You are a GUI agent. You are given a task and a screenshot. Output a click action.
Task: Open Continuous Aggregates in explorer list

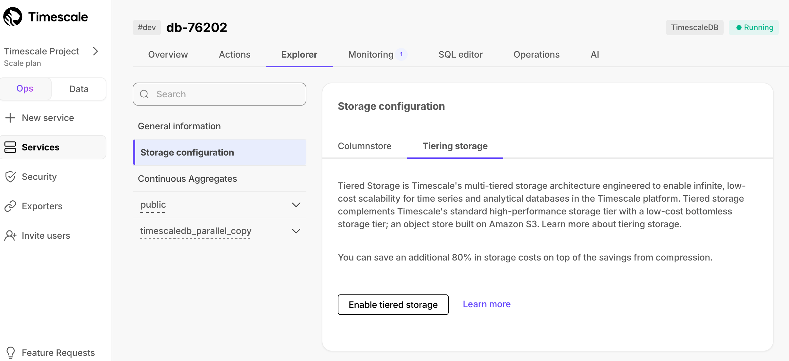pyautogui.click(x=220, y=179)
